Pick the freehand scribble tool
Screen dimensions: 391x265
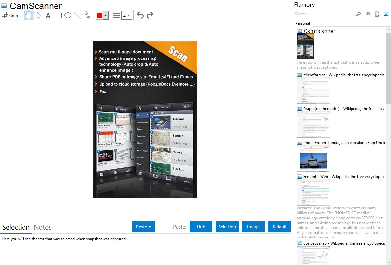coord(87,15)
